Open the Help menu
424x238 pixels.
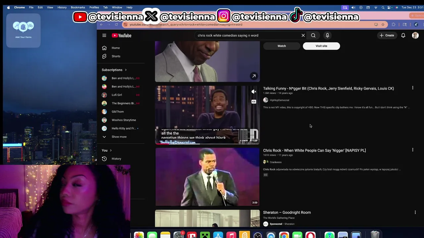pos(130,7)
